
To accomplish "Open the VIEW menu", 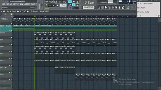I will (x=22, y=4).
